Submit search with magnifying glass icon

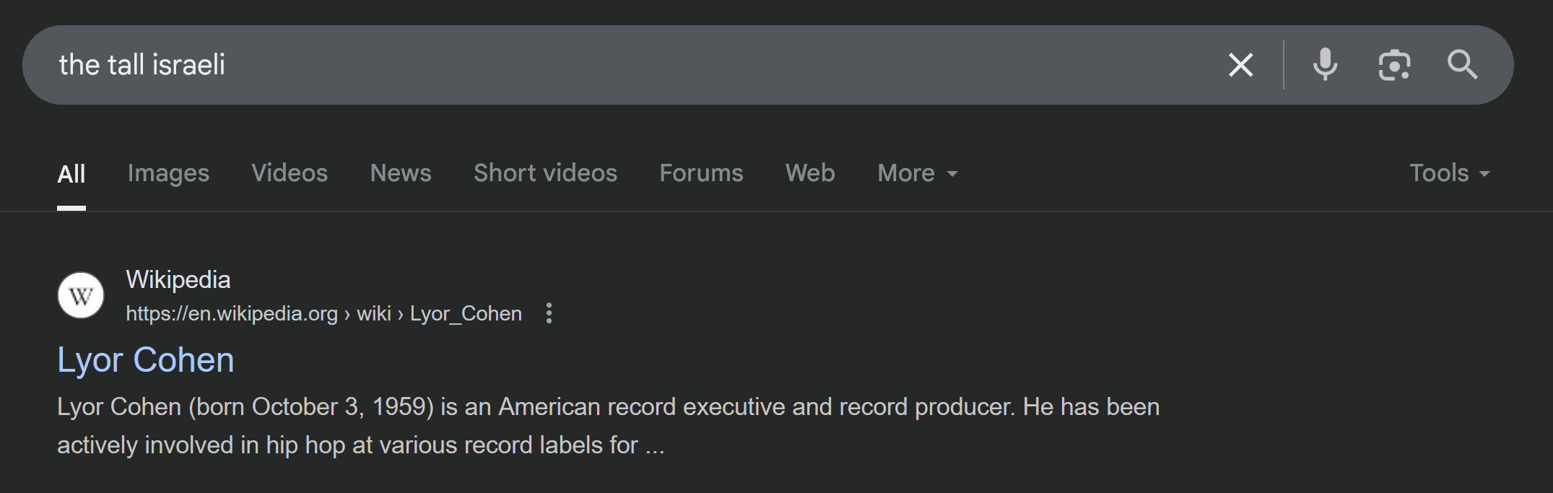(1462, 65)
